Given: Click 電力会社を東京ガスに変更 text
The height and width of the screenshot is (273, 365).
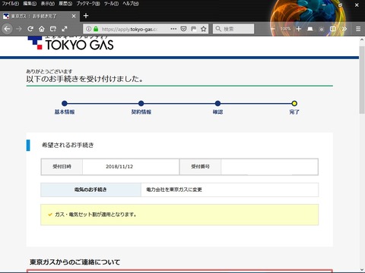Looking at the screenshot, I should point(174,190).
